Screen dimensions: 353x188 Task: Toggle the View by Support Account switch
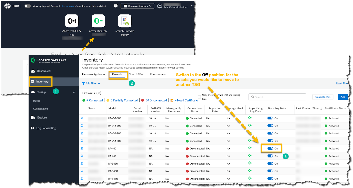click(x=27, y=6)
